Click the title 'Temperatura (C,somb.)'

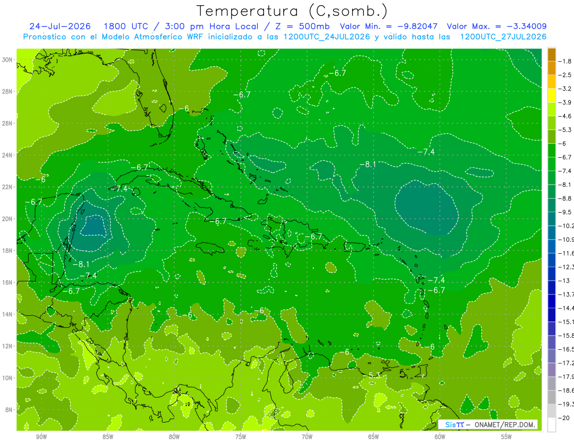292,11
